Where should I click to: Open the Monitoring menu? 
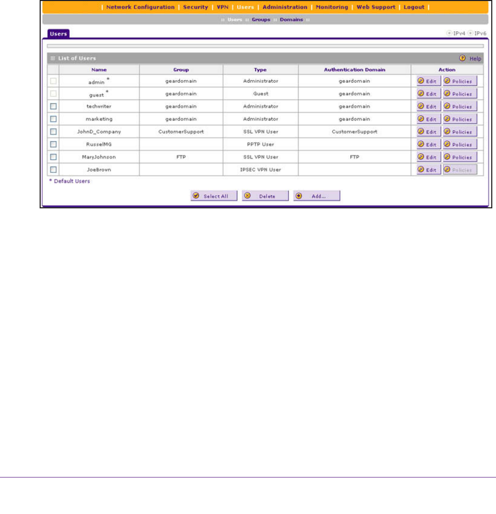(x=332, y=7)
